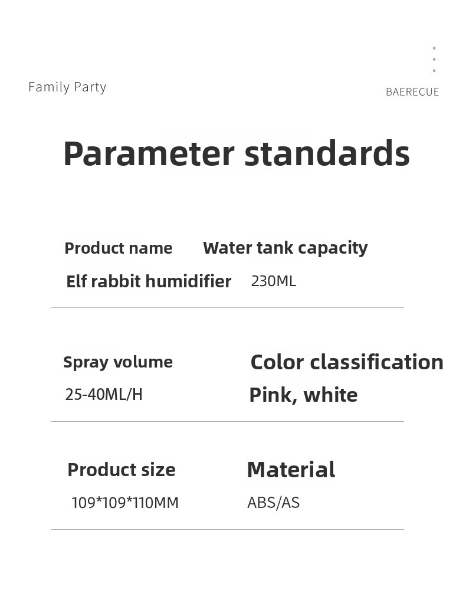Select the Pink, white value

[x=303, y=395]
